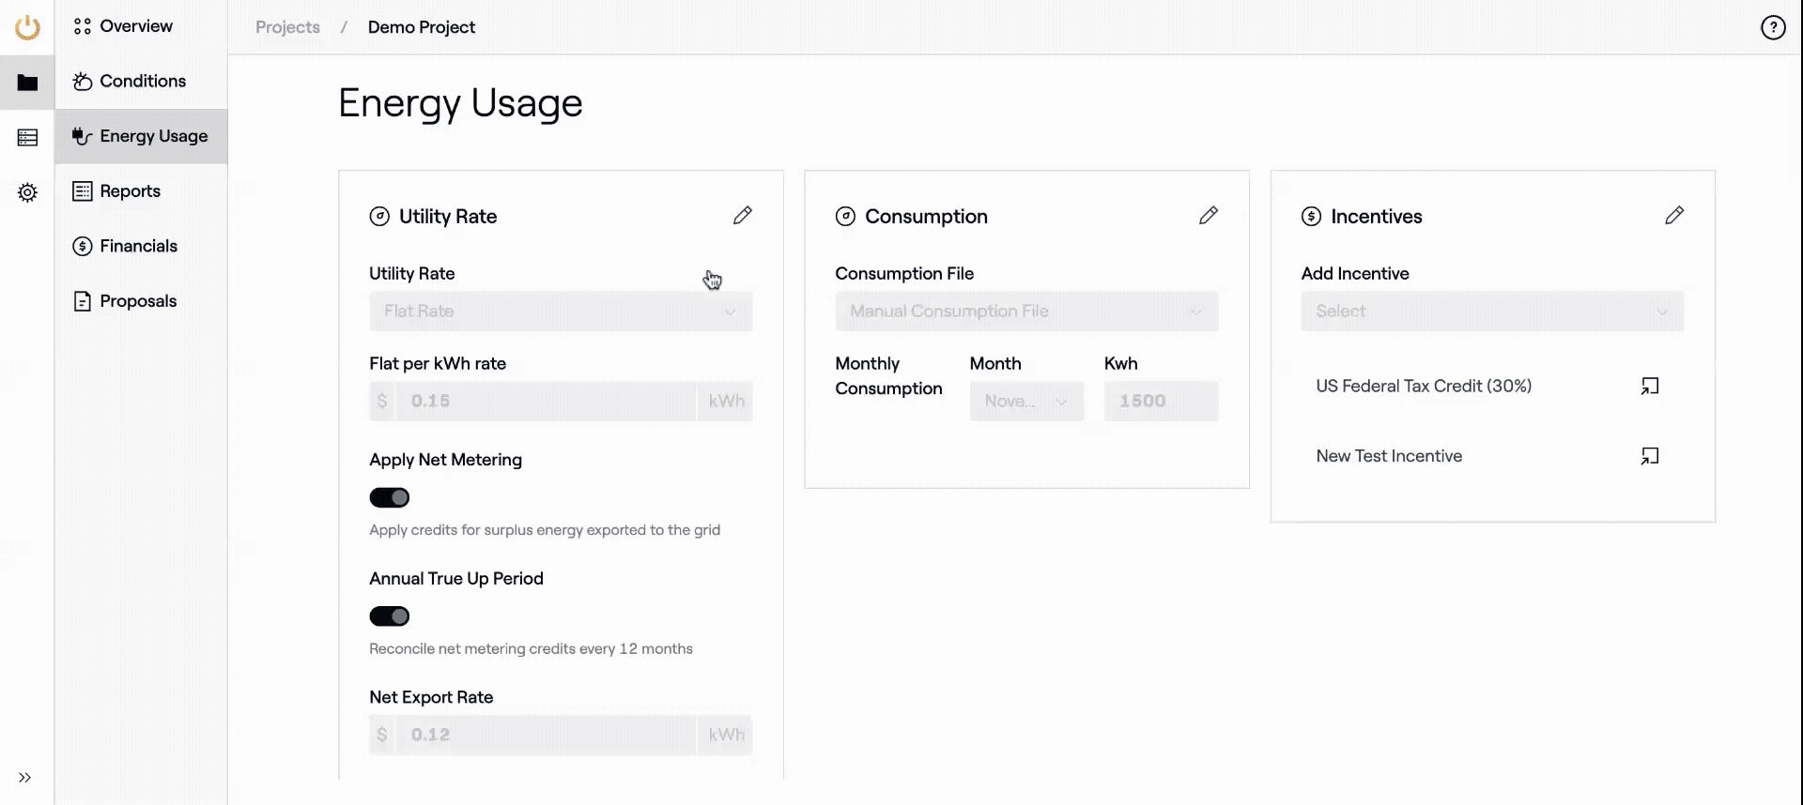Click the settings gear icon in left rail
The image size is (1803, 805).
pyautogui.click(x=27, y=192)
